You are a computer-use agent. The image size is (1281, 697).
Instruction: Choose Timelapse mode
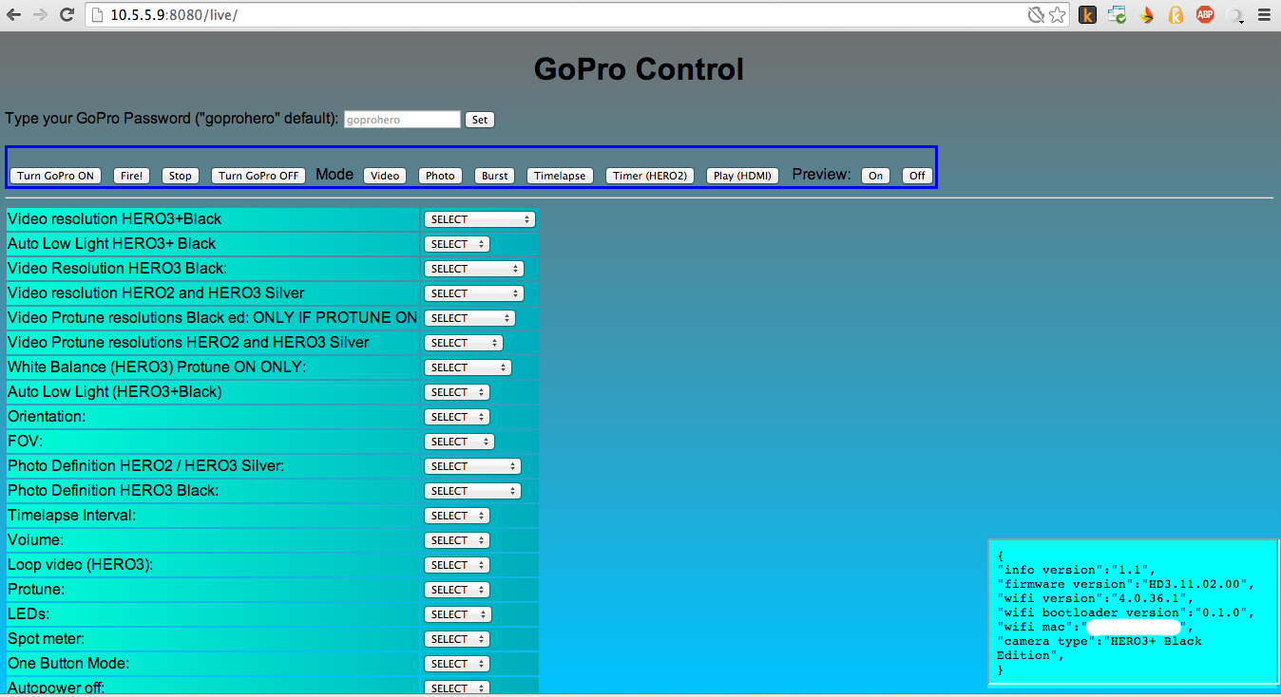(560, 176)
